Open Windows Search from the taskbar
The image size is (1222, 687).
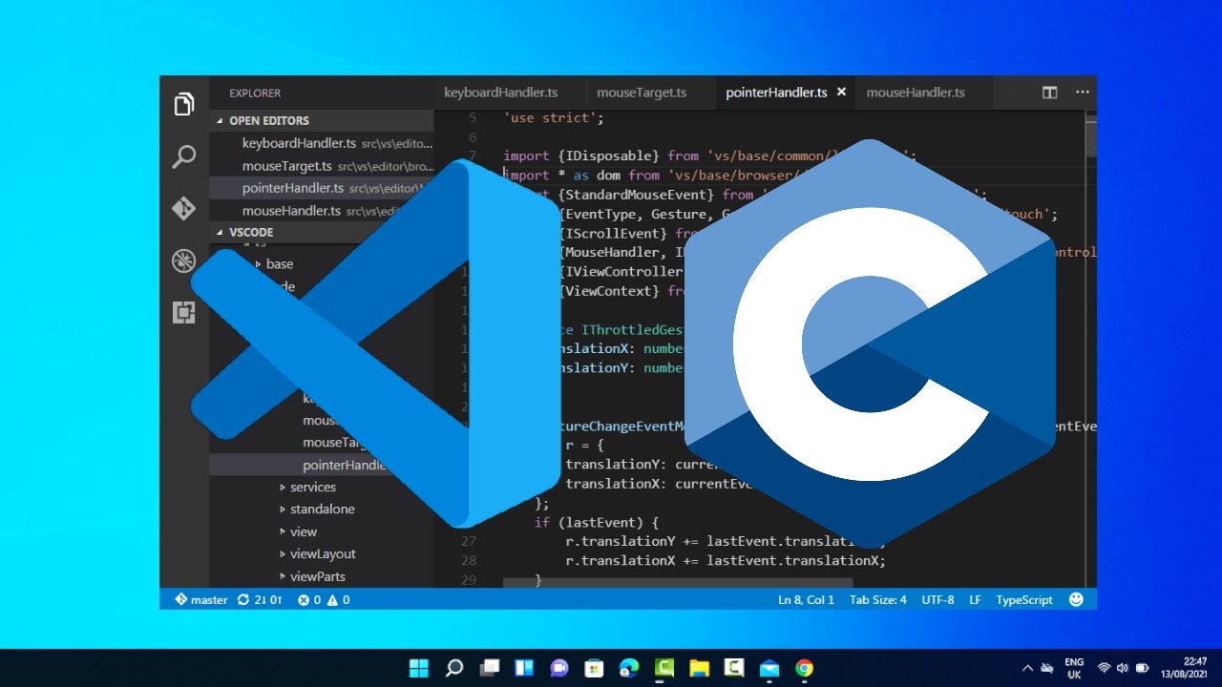[x=454, y=668]
